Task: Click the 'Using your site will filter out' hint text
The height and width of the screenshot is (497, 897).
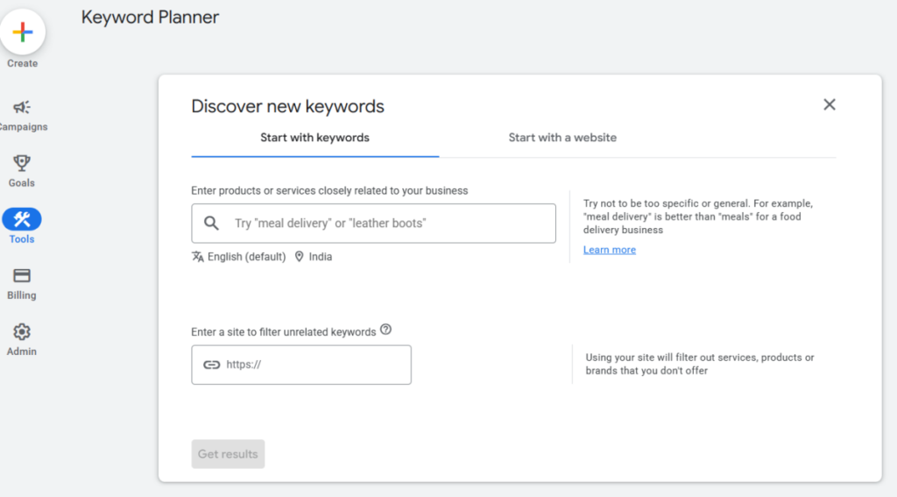Action: [700, 364]
